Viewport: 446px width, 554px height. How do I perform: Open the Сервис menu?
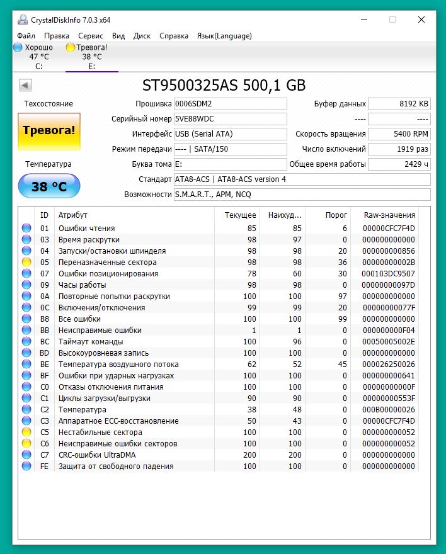[x=91, y=36]
